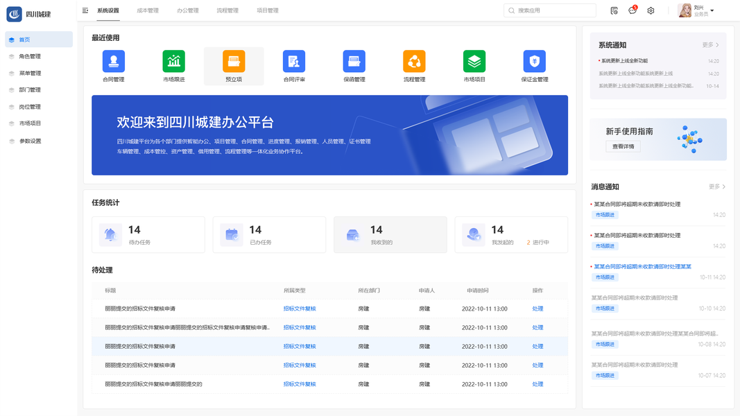Click the 标题 column header
Viewport: 740px width, 416px height.
[x=110, y=291]
